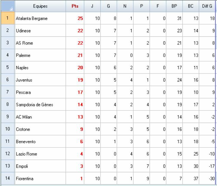Screen dimensions: 217x186
Task: Click the P column header
Action: tap(141, 6)
